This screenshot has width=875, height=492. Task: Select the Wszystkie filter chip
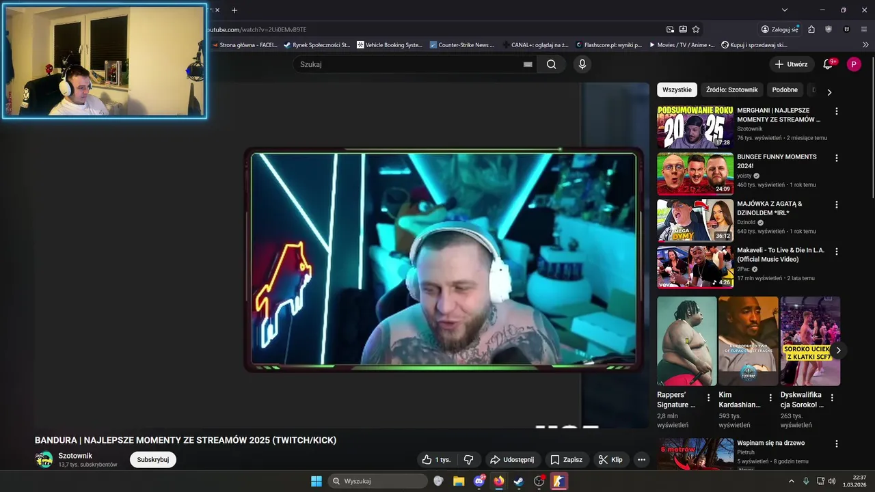677,90
